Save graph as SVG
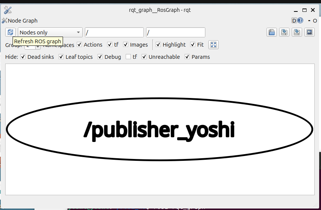 point(297,32)
